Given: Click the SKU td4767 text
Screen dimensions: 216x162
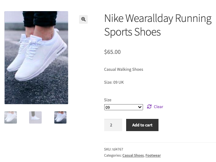Looking at the screenshot, I should pos(114,149).
